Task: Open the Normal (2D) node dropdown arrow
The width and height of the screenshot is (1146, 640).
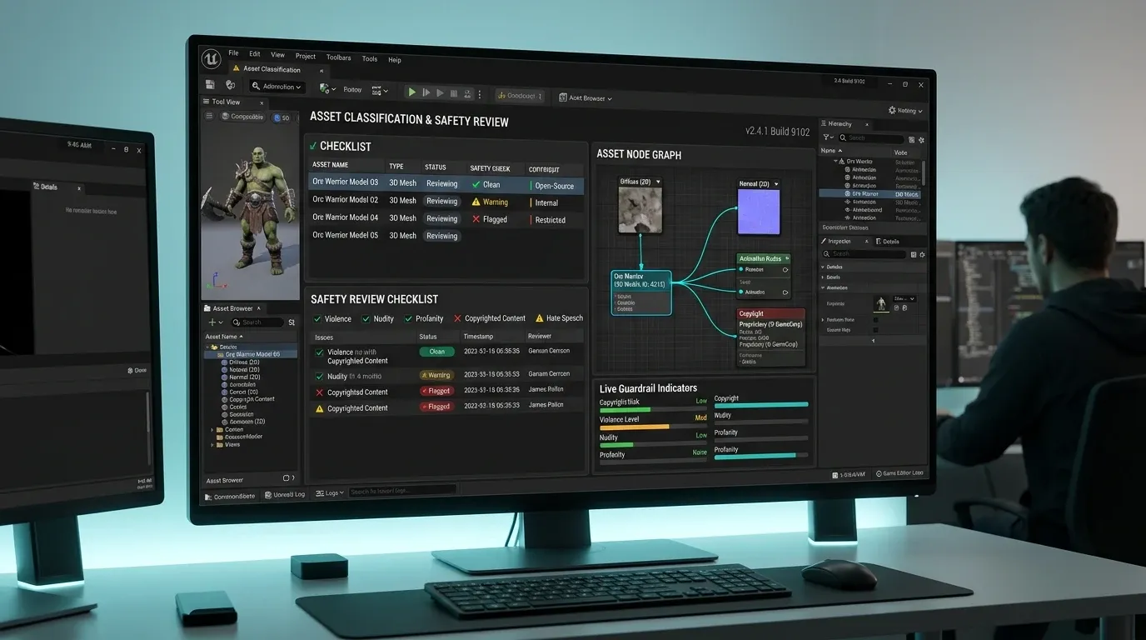Action: pos(776,184)
